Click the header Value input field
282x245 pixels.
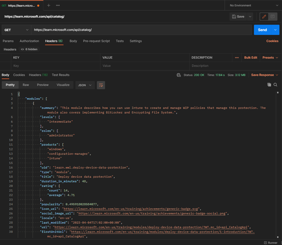click(x=145, y=66)
